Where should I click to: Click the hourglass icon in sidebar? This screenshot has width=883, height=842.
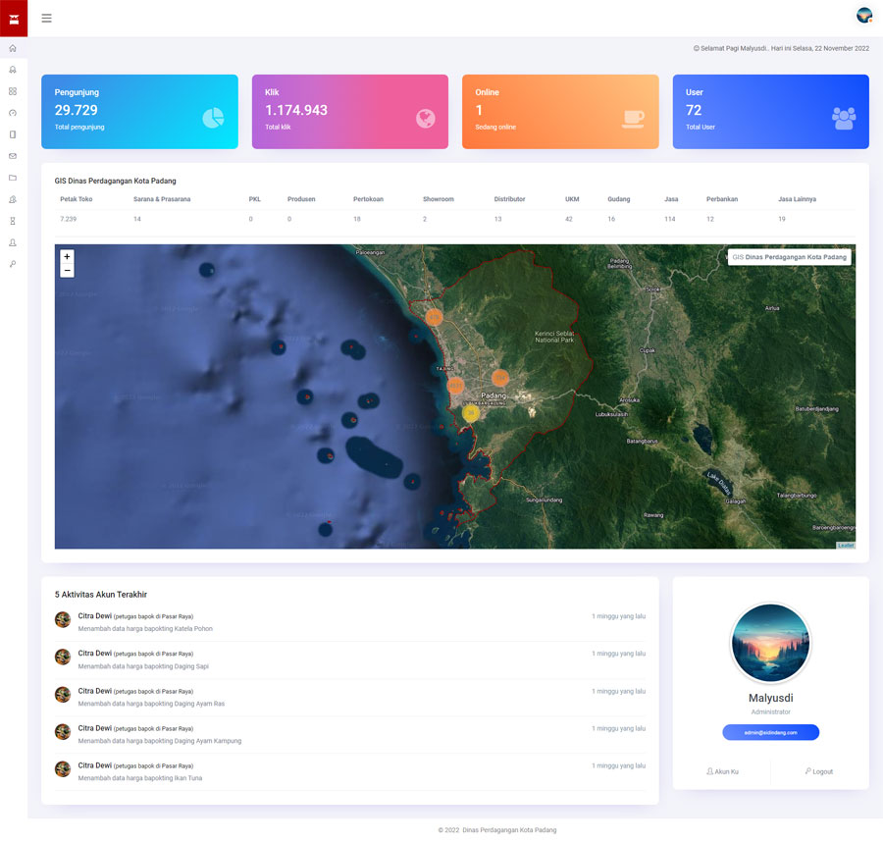coord(13,221)
